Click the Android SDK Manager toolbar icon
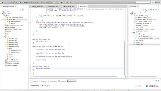 point(12,3)
